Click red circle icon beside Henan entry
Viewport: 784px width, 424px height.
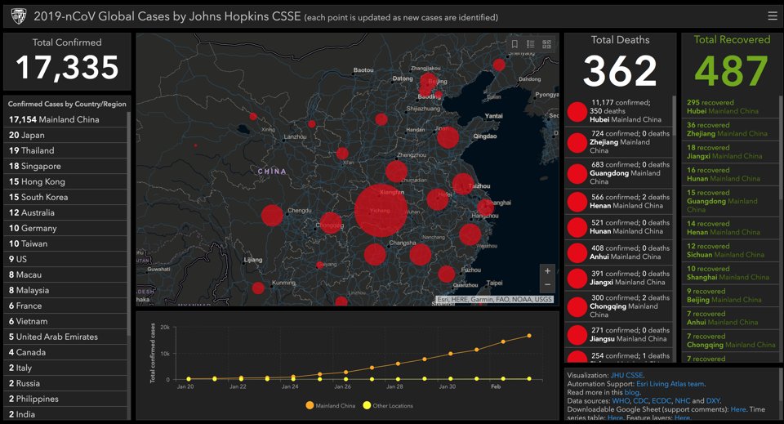pyautogui.click(x=577, y=202)
